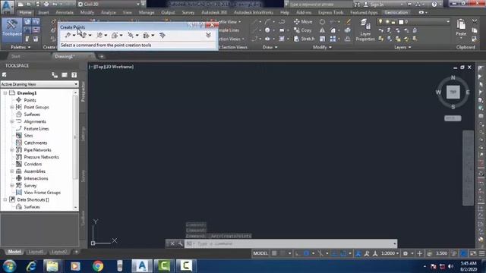
Task: Toggle the drawing grid display in status bar
Action: tap(274, 253)
